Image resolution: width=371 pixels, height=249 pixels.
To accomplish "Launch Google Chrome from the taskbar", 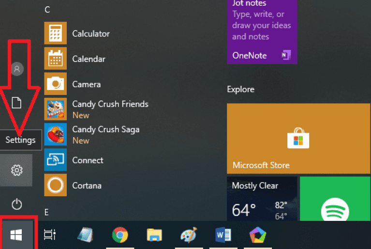I will [120, 235].
